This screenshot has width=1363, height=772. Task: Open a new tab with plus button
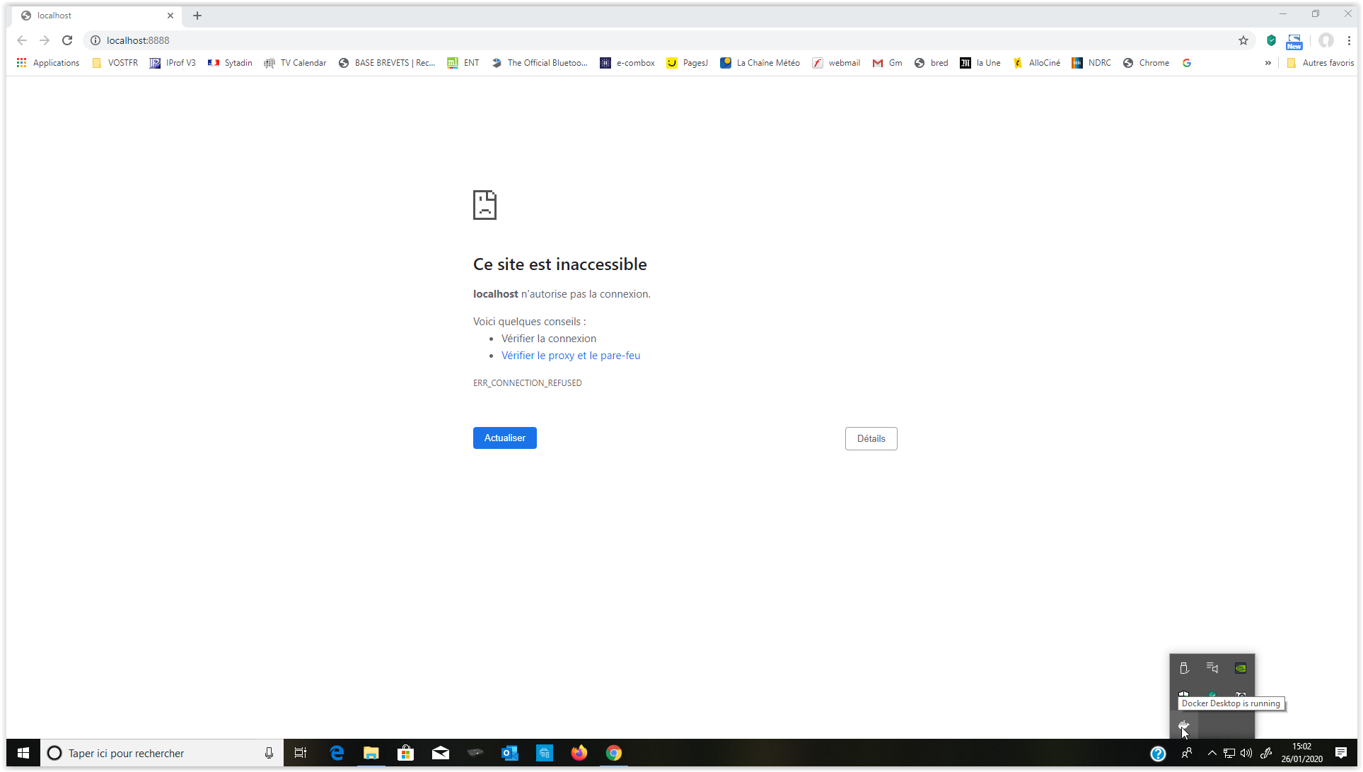(197, 16)
